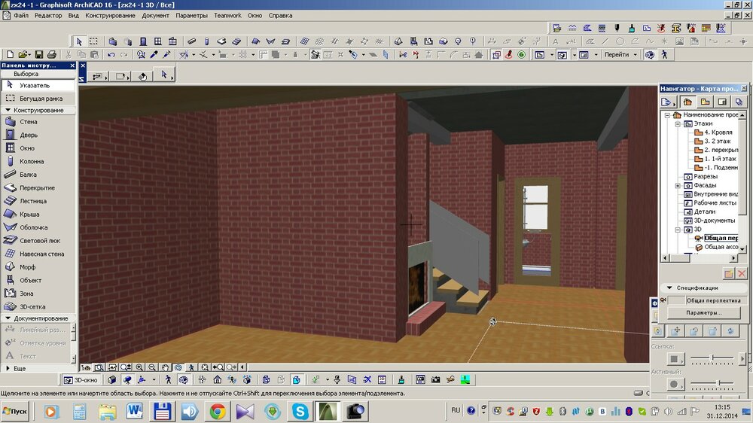Expand the Еще section in toolbox
The image size is (753, 423).
point(20,368)
